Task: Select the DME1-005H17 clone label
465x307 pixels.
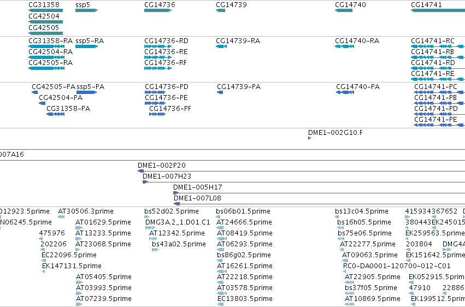Action: click(x=197, y=187)
